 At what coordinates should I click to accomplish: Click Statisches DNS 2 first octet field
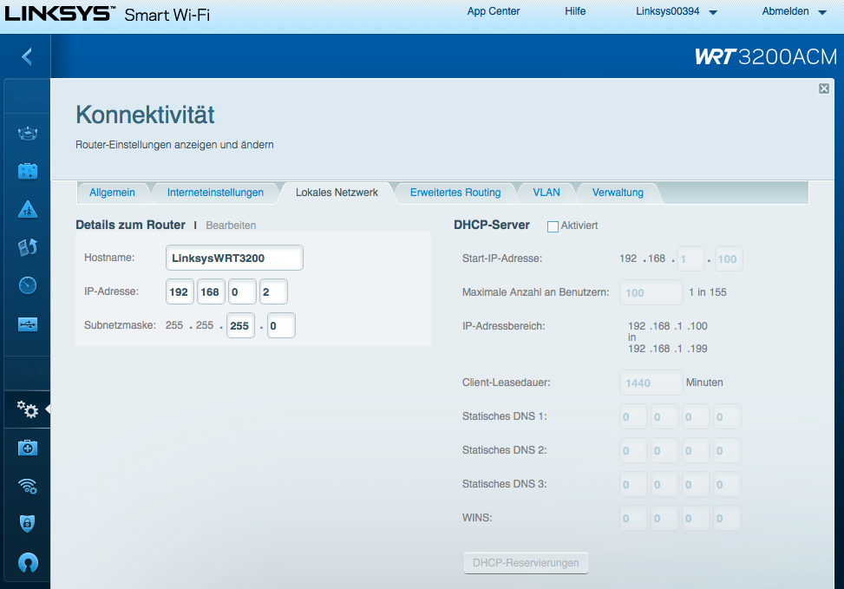633,450
